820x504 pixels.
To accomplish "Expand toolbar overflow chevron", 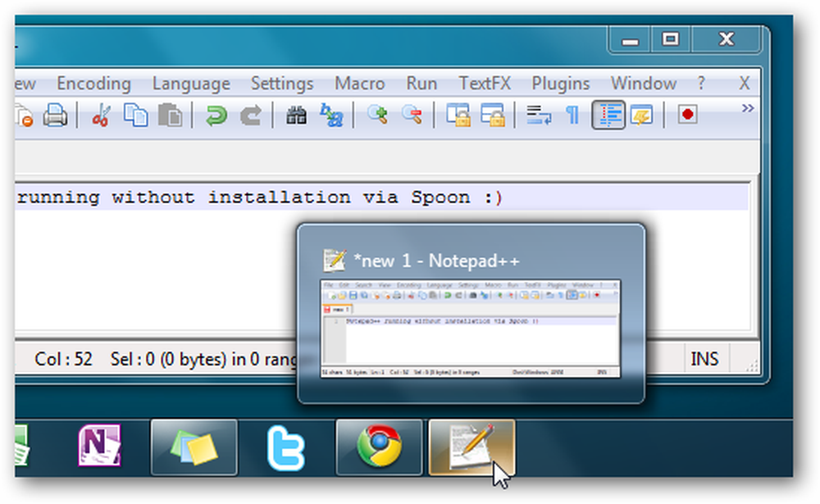I will click(x=748, y=108).
